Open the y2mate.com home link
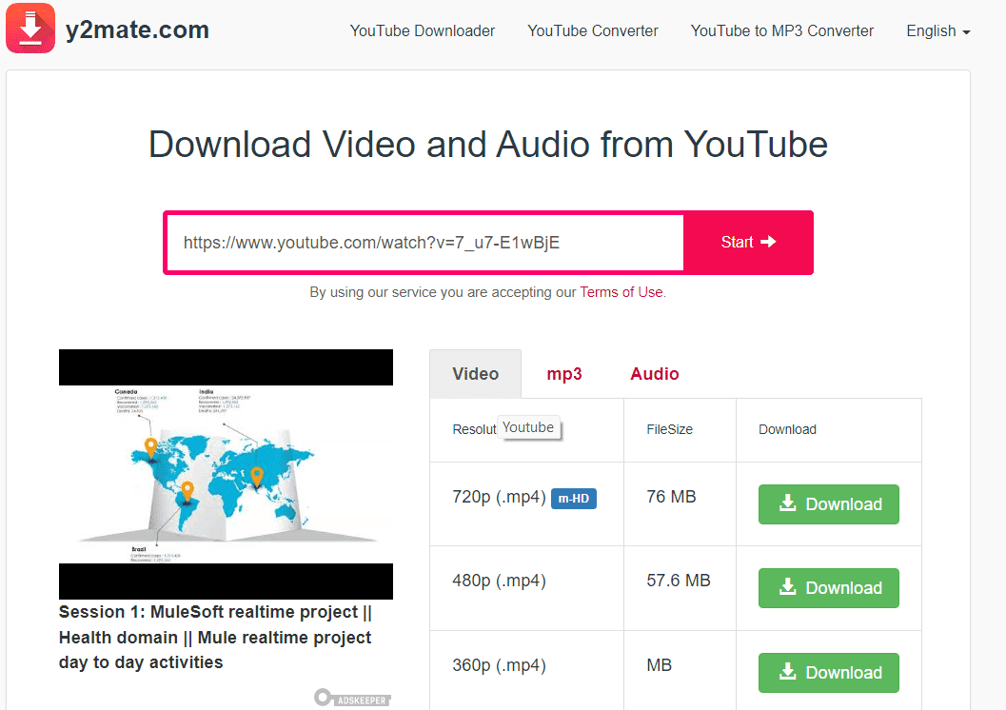The image size is (1006, 710). 137,30
